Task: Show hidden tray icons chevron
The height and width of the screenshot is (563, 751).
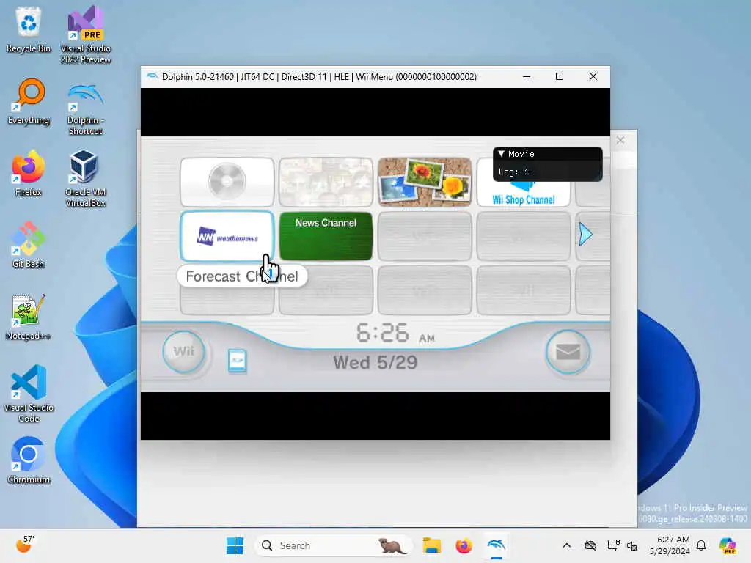Action: pyautogui.click(x=567, y=545)
